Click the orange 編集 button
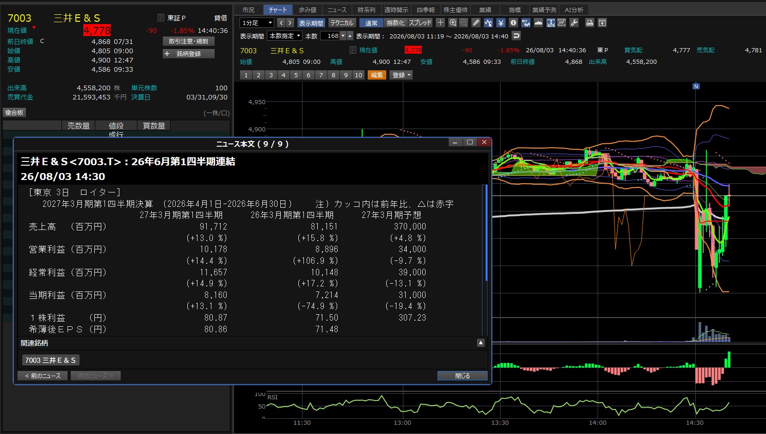The height and width of the screenshot is (434, 766). [x=377, y=75]
